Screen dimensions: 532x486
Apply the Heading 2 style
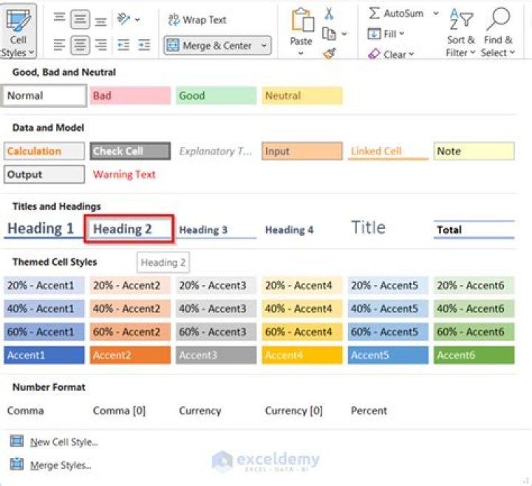pyautogui.click(x=129, y=228)
